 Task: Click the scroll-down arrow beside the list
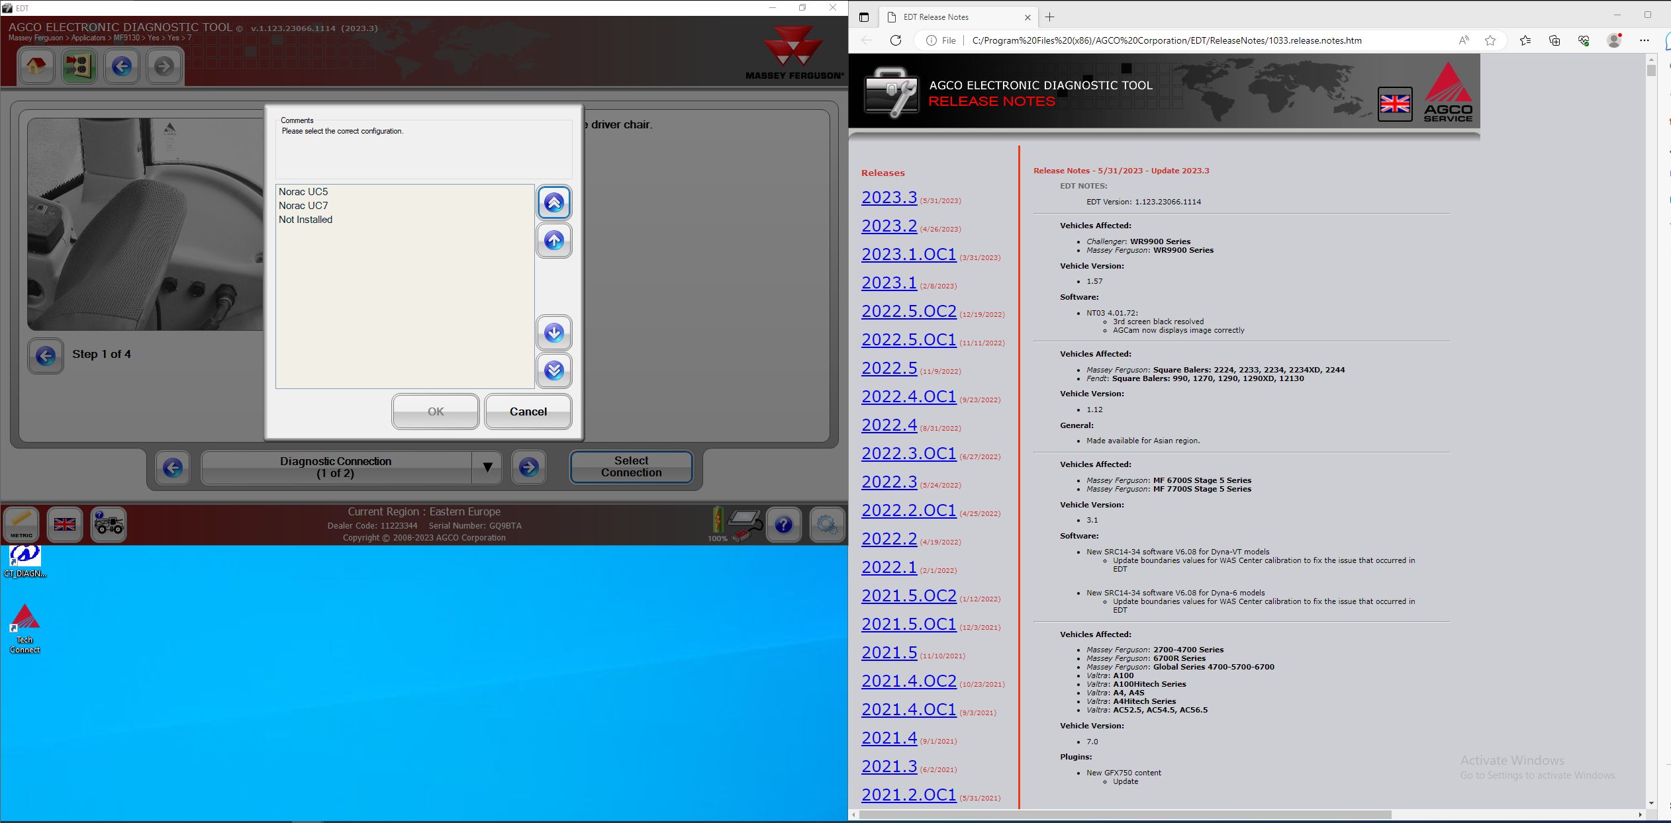point(553,333)
